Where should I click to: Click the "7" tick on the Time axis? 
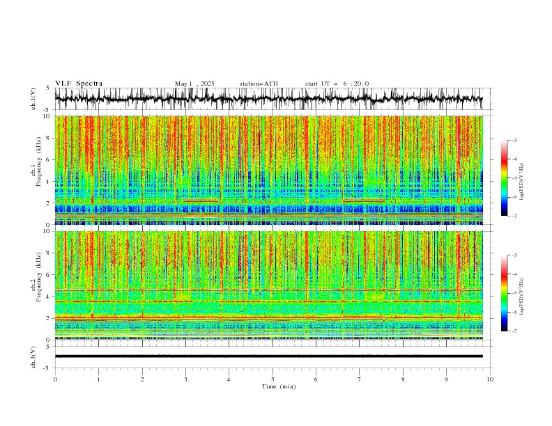tap(360, 379)
